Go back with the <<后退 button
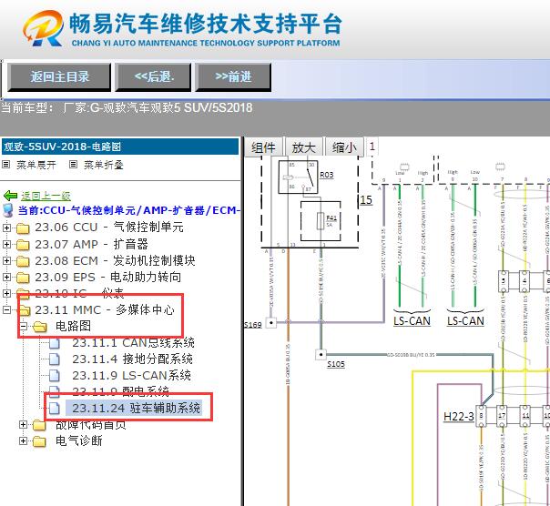 (153, 77)
